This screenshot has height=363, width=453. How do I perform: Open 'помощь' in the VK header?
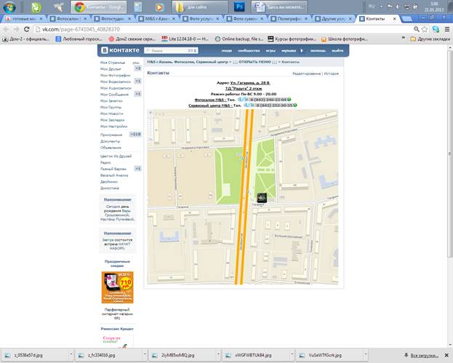point(318,51)
